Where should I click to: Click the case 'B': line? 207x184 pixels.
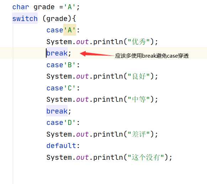63,65
